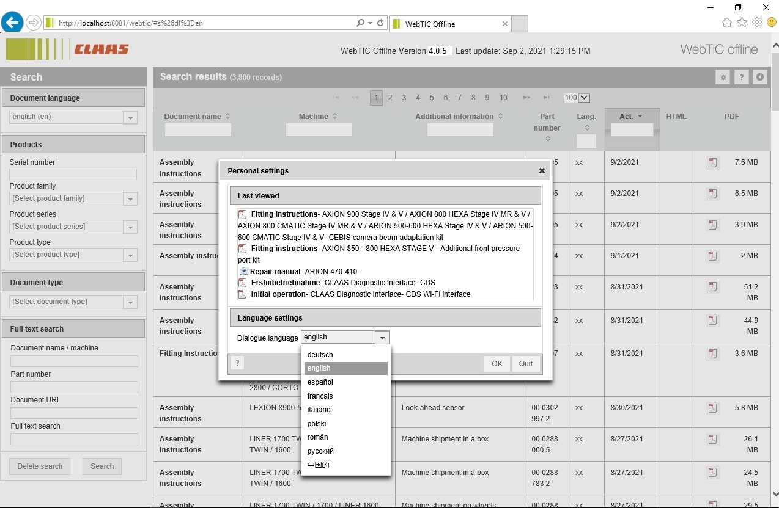Click the settings gear icon in results header
The image size is (779, 508).
723,78
